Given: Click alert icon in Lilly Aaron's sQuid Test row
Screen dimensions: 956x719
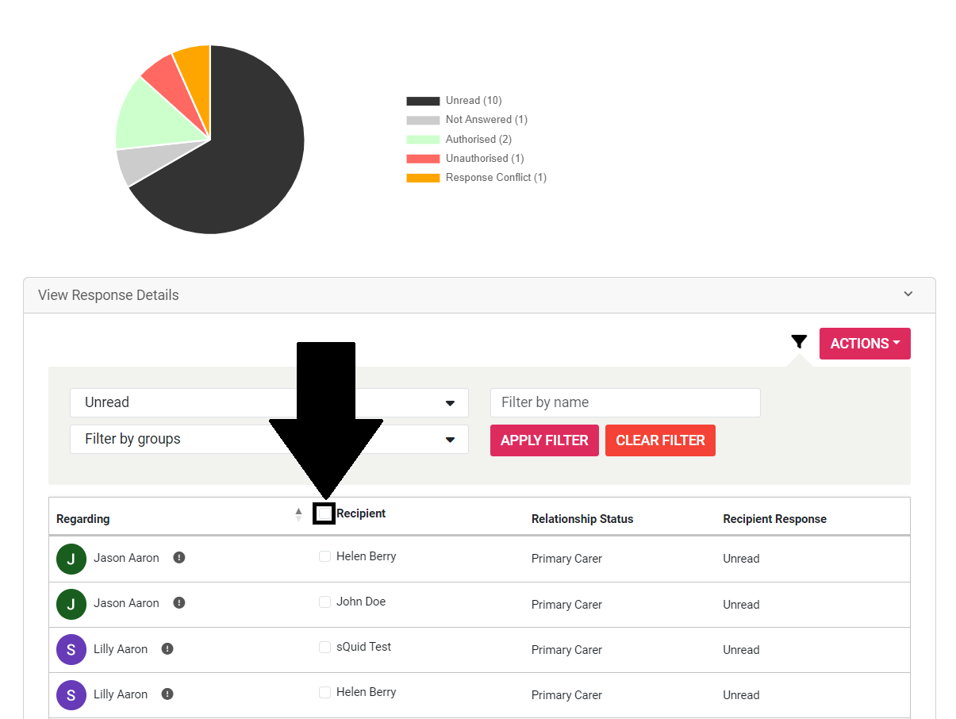Looking at the screenshot, I should (167, 648).
